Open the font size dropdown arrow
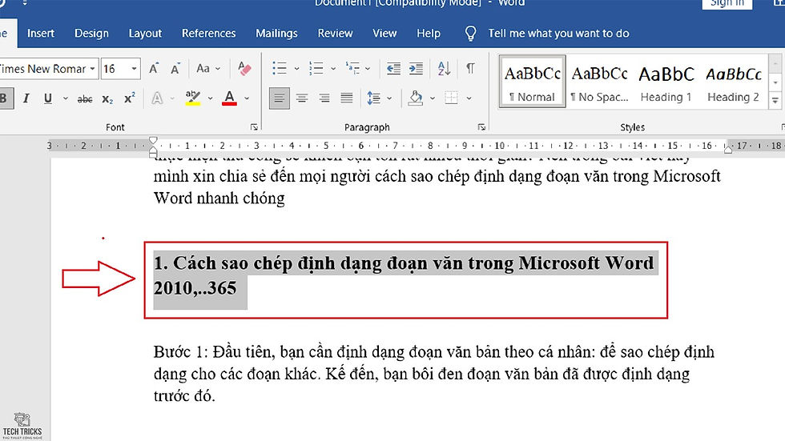785x441 pixels. 135,69
